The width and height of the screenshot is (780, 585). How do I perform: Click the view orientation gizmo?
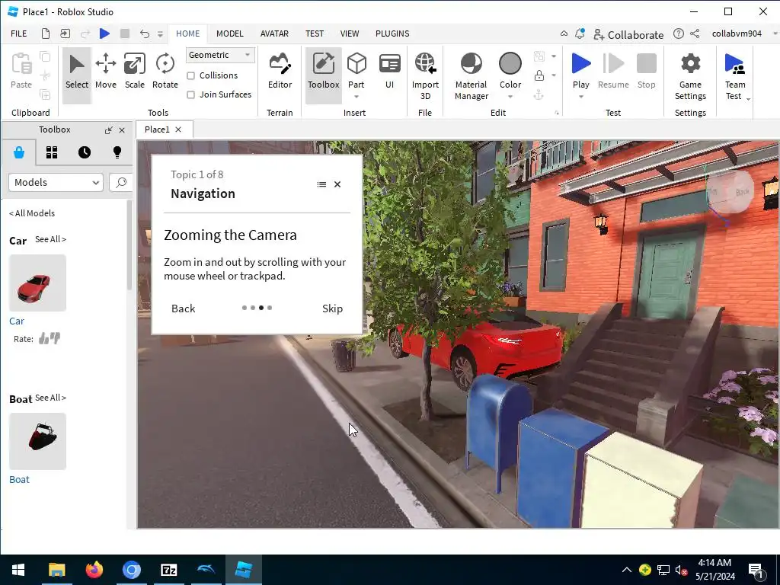(x=730, y=193)
